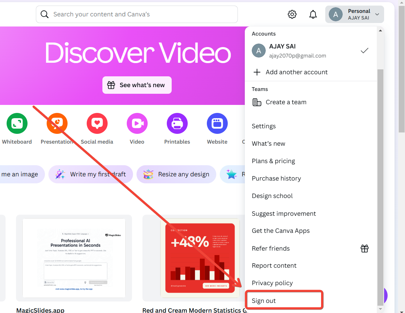Open Design school
The height and width of the screenshot is (313, 405).
(x=311, y=196)
